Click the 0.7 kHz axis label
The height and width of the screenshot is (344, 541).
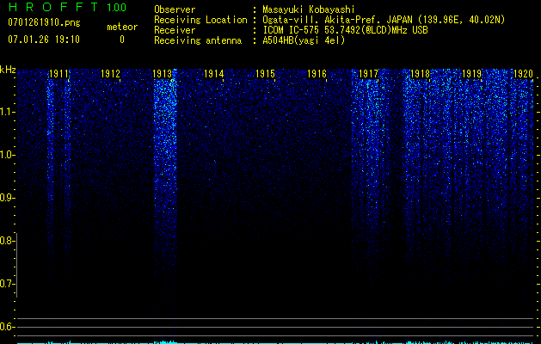[6, 284]
